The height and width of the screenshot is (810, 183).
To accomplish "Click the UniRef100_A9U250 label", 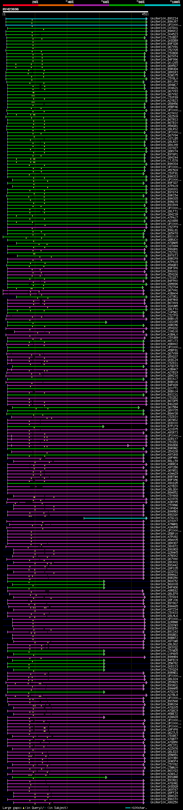I will pyautogui.click(x=164, y=803).
